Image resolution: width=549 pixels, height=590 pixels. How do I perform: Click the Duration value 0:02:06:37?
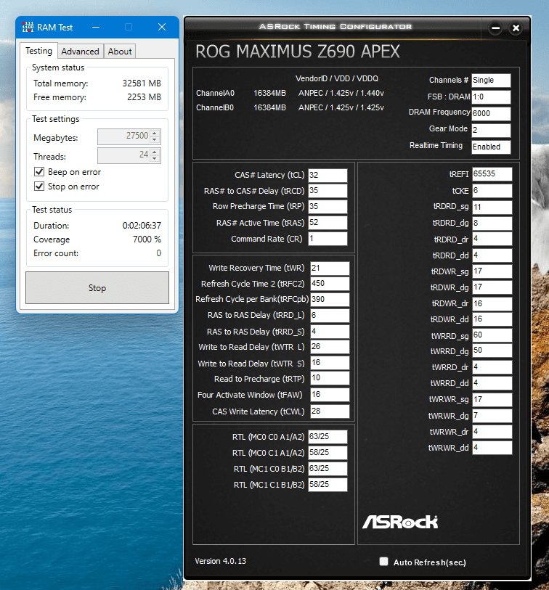point(142,226)
